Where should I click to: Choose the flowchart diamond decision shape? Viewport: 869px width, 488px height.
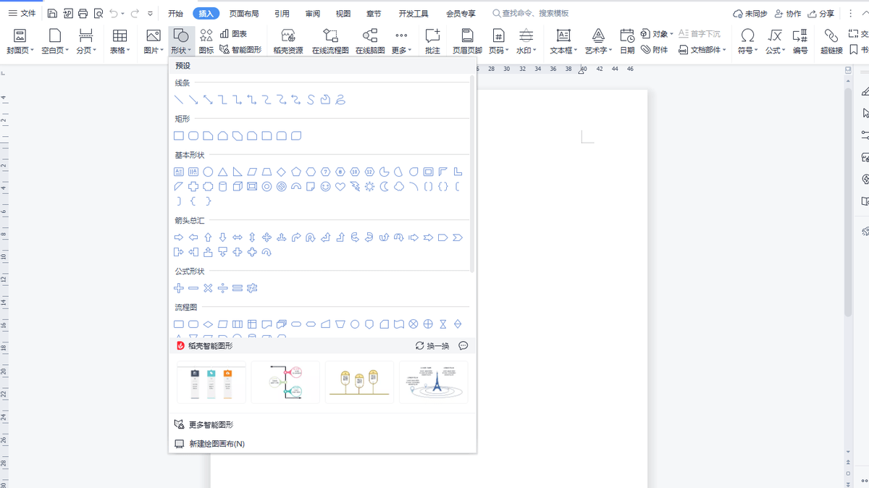coord(208,324)
